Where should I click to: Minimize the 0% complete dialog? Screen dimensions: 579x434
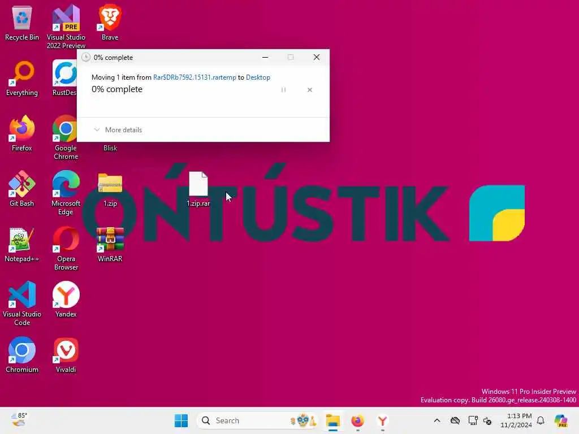(x=265, y=57)
